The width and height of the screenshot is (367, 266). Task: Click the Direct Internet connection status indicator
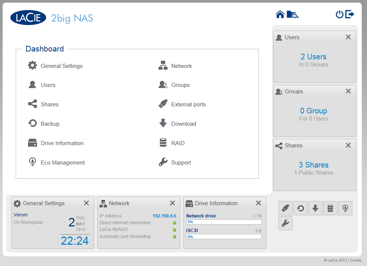[x=174, y=223]
